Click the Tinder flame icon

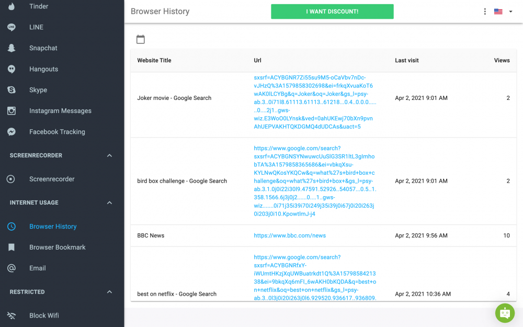coord(12,6)
